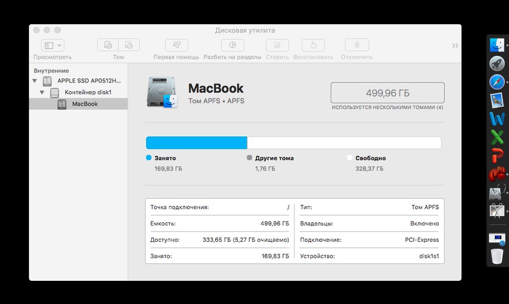Click the Разбить на разделы partition icon
The height and width of the screenshot is (304, 509).
233,45
